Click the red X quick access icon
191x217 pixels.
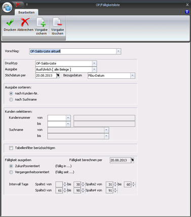point(18,5)
